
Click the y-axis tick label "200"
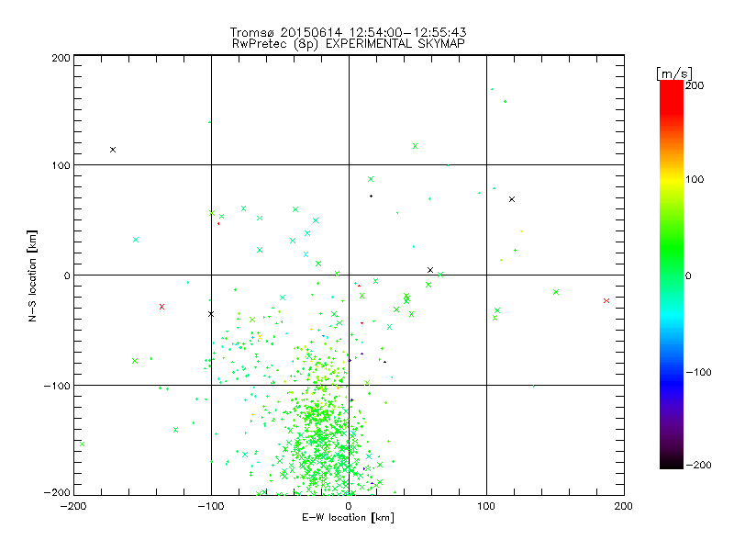(61, 58)
